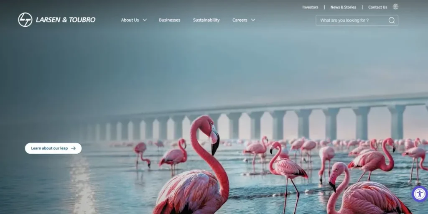The height and width of the screenshot is (214, 428).
Task: Select the Careers menu item
Action: [239, 20]
